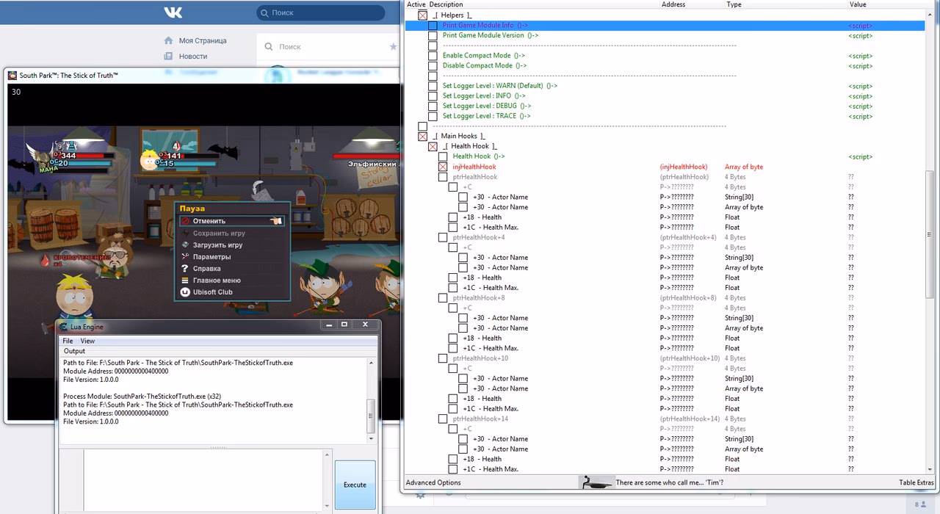Click the duck icon in Cheat Engine footer

click(x=596, y=482)
